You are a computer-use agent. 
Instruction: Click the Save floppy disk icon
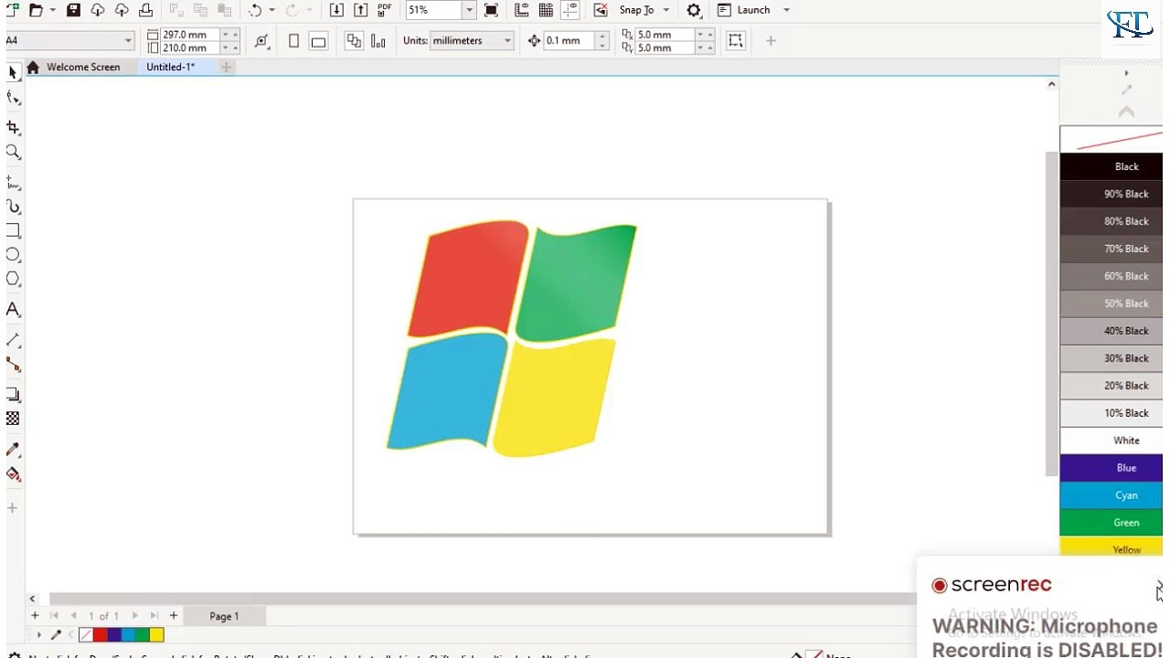(73, 10)
